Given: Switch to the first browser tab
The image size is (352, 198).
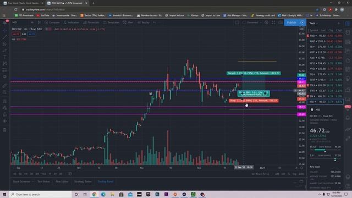Looking at the screenshot, I should point(23,3).
